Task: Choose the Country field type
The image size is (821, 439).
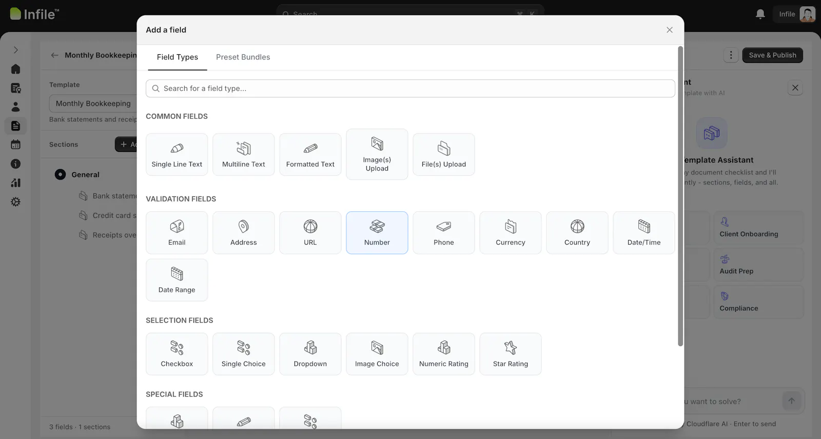Action: pos(577,233)
